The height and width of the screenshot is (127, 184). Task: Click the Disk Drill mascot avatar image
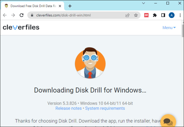coord(90,63)
